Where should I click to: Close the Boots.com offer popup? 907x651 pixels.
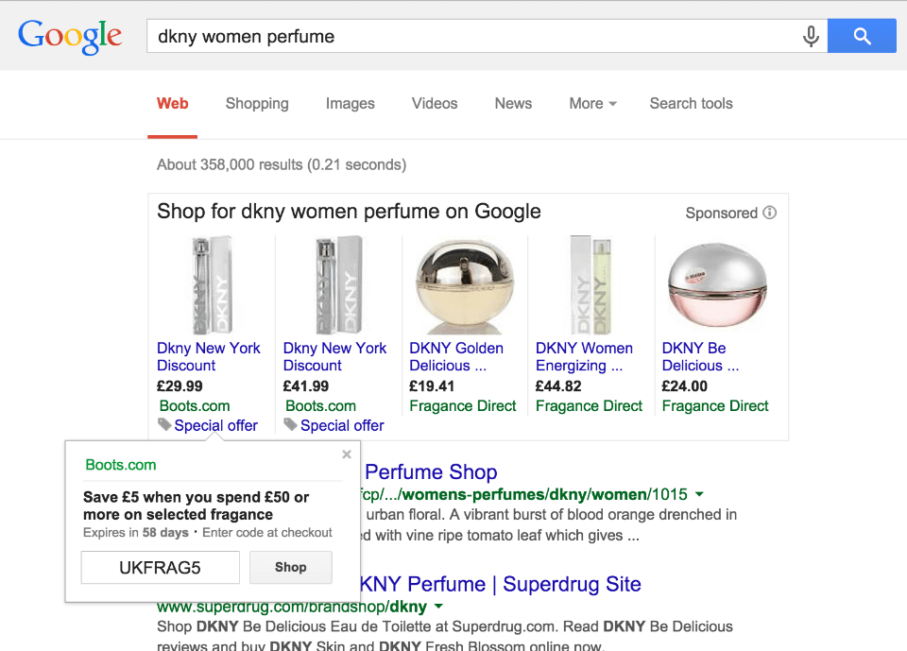pos(347,454)
